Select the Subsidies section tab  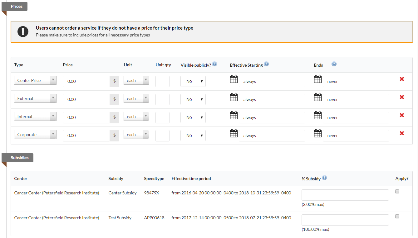tap(19, 158)
